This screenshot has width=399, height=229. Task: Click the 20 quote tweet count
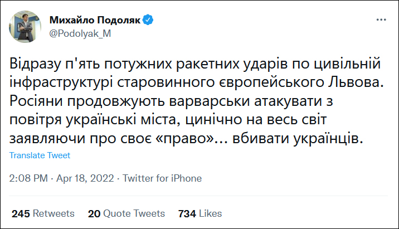pos(94,213)
